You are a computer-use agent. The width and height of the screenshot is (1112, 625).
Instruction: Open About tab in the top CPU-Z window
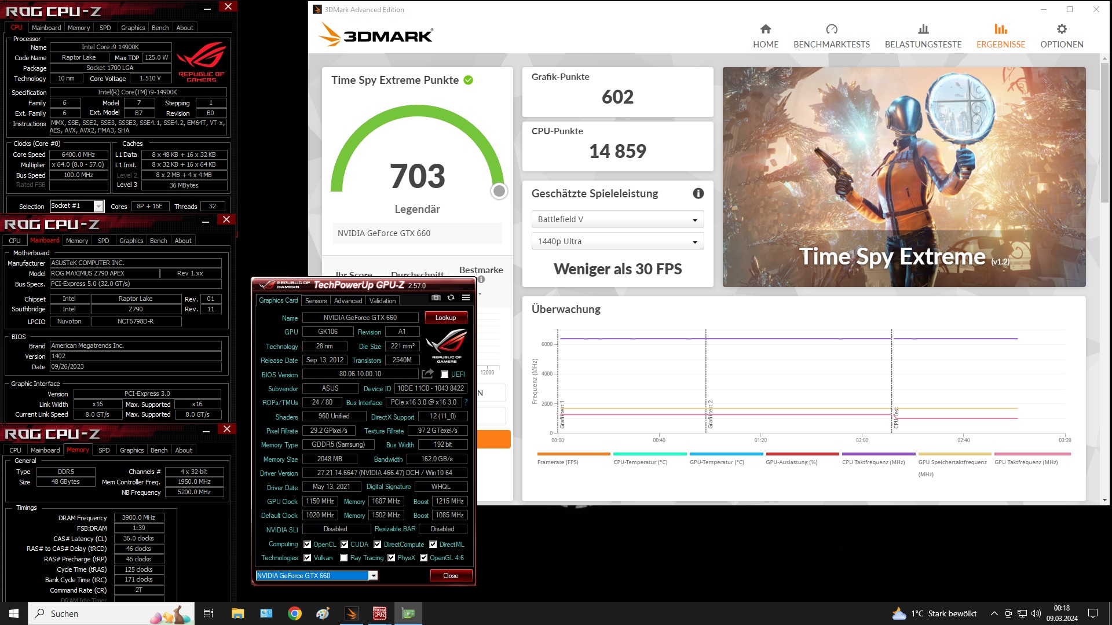click(x=185, y=28)
